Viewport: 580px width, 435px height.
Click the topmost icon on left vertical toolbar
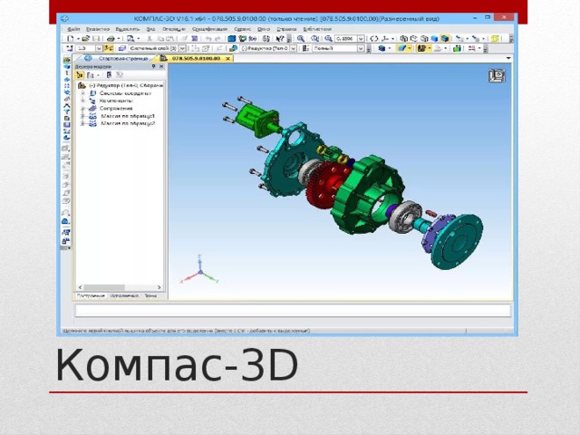click(x=66, y=60)
